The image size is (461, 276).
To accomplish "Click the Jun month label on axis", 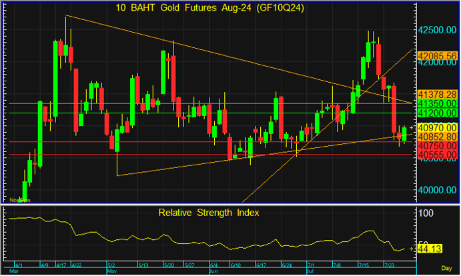I will coord(213,272).
